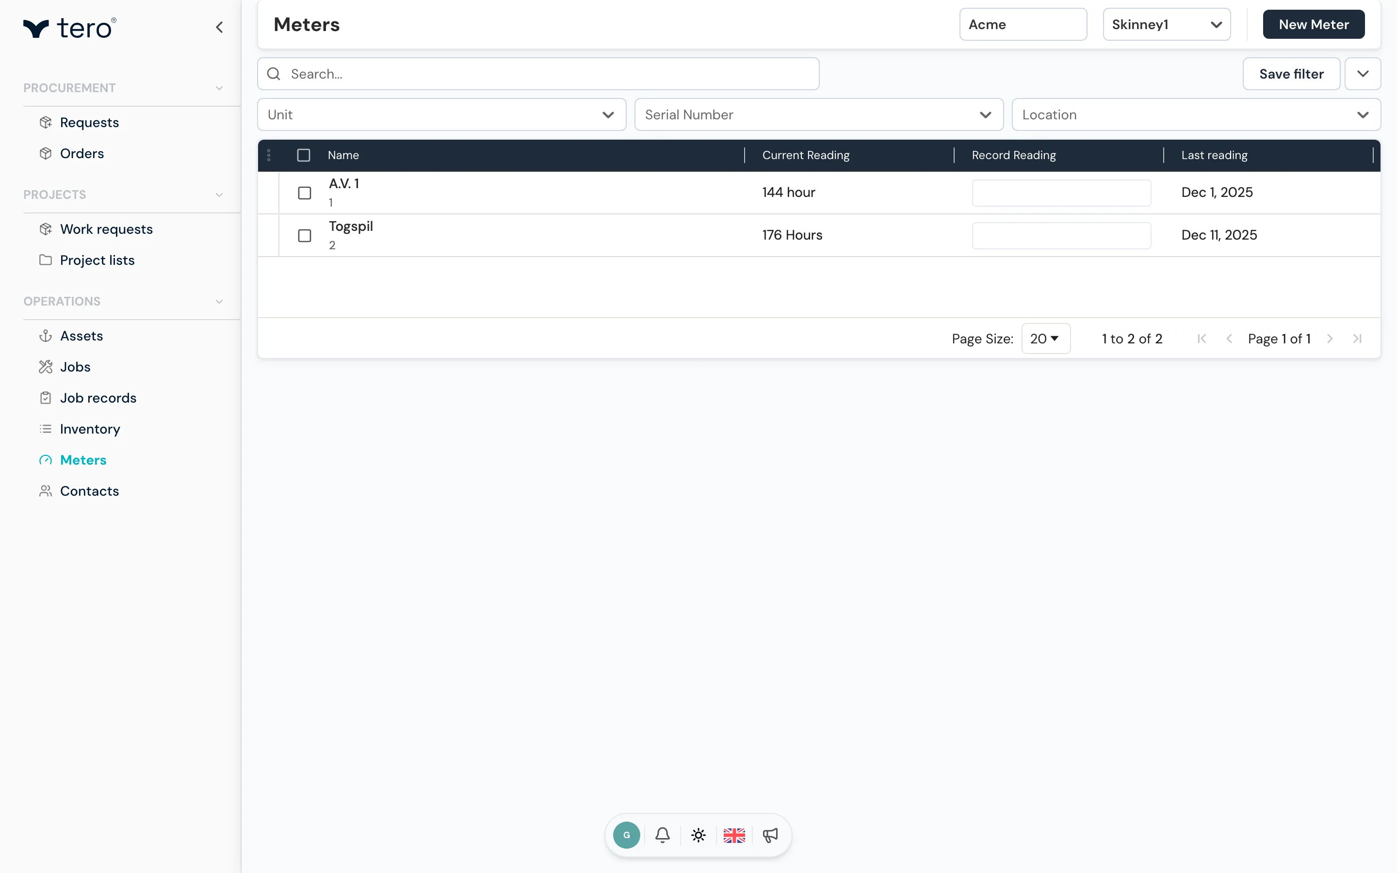Click the Acme input field
Image resolution: width=1397 pixels, height=873 pixels.
coord(1023,24)
